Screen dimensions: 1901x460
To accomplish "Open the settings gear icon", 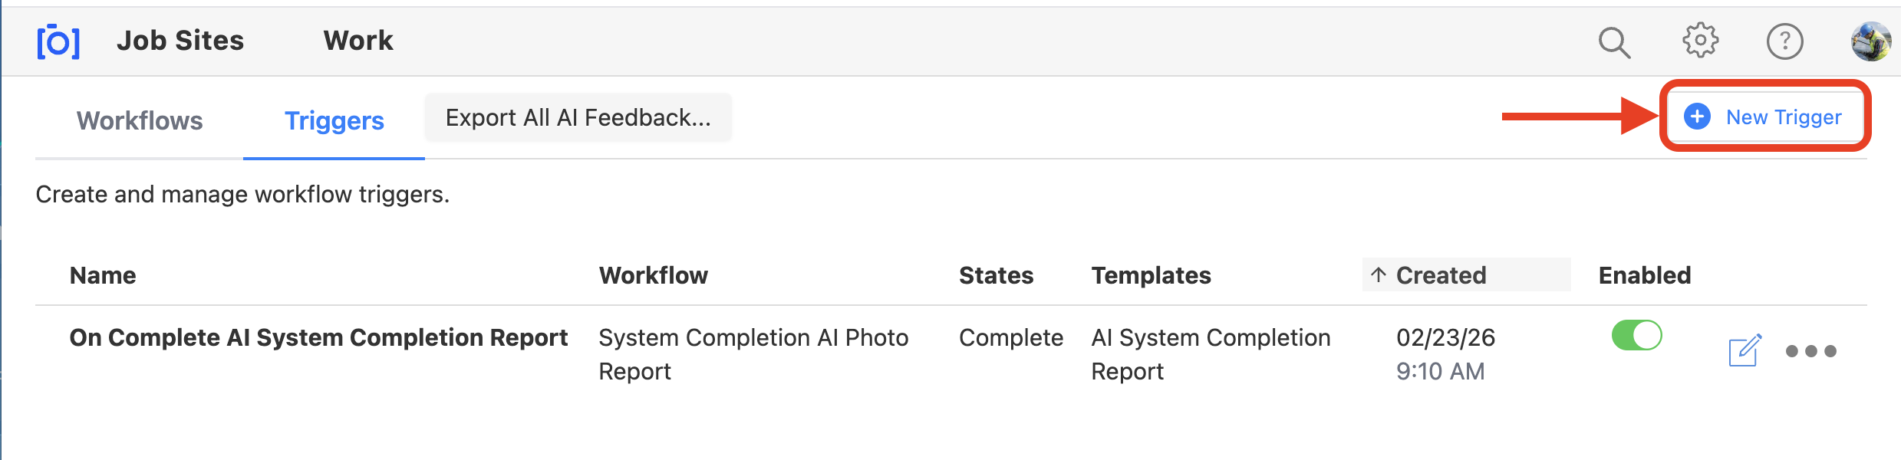I will (x=1700, y=41).
